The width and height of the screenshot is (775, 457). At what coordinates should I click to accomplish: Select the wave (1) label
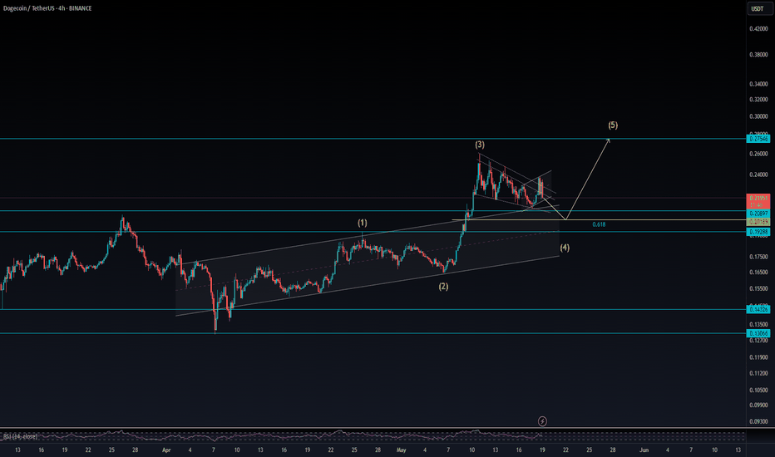point(363,223)
